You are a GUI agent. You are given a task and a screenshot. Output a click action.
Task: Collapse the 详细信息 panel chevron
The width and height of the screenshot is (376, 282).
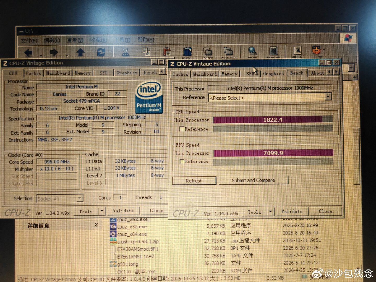[96, 225]
